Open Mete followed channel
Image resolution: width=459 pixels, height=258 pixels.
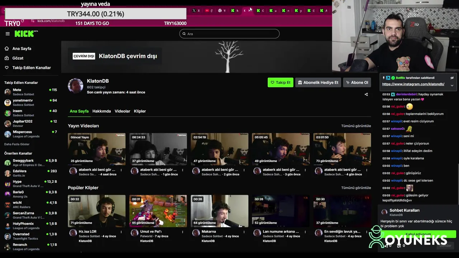tap(30, 92)
